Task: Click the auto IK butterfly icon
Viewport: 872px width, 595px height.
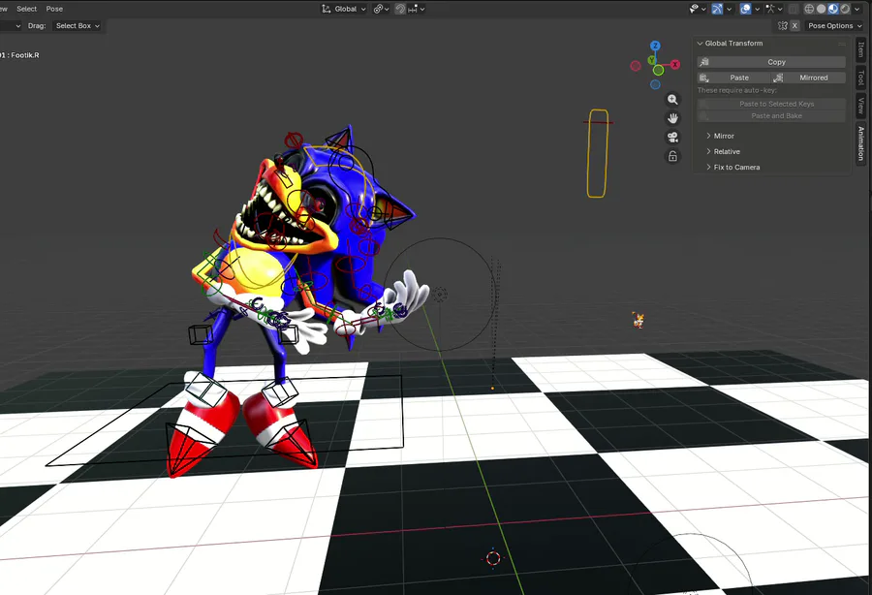Action: pyautogui.click(x=783, y=25)
